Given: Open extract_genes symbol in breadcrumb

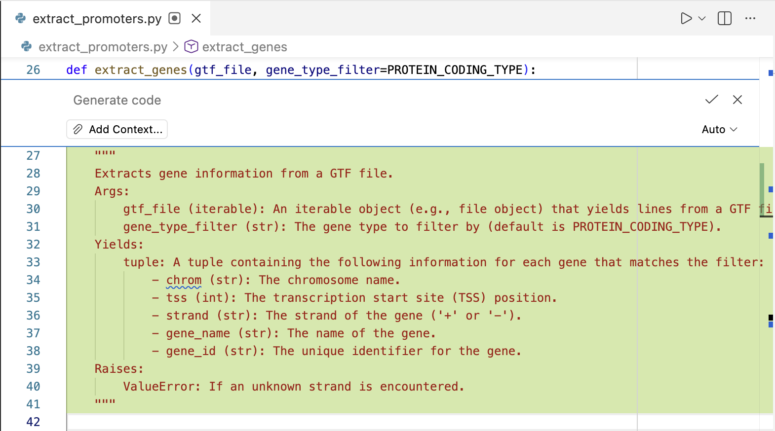Looking at the screenshot, I should click(244, 47).
